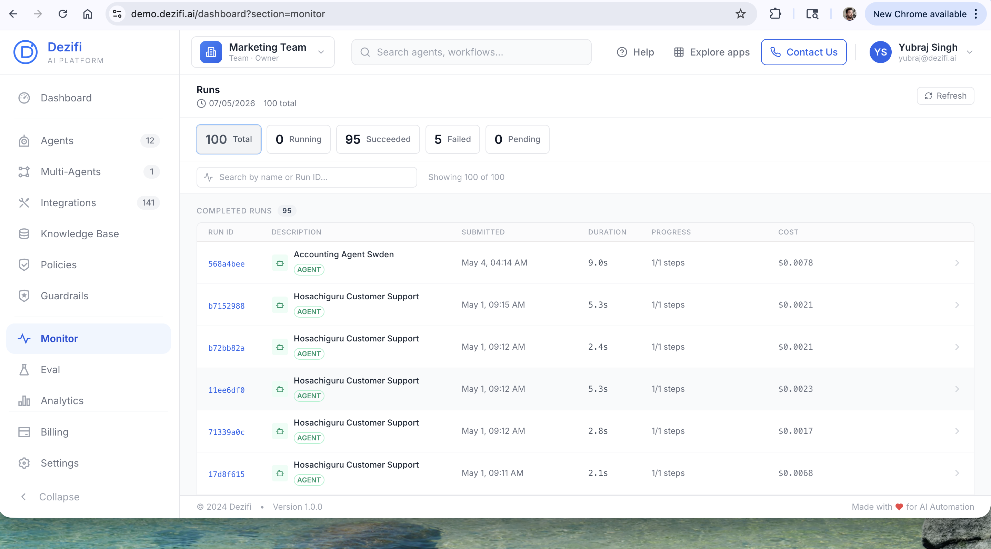Open Policies page
Viewport: 991px width, 549px height.
coord(88,265)
